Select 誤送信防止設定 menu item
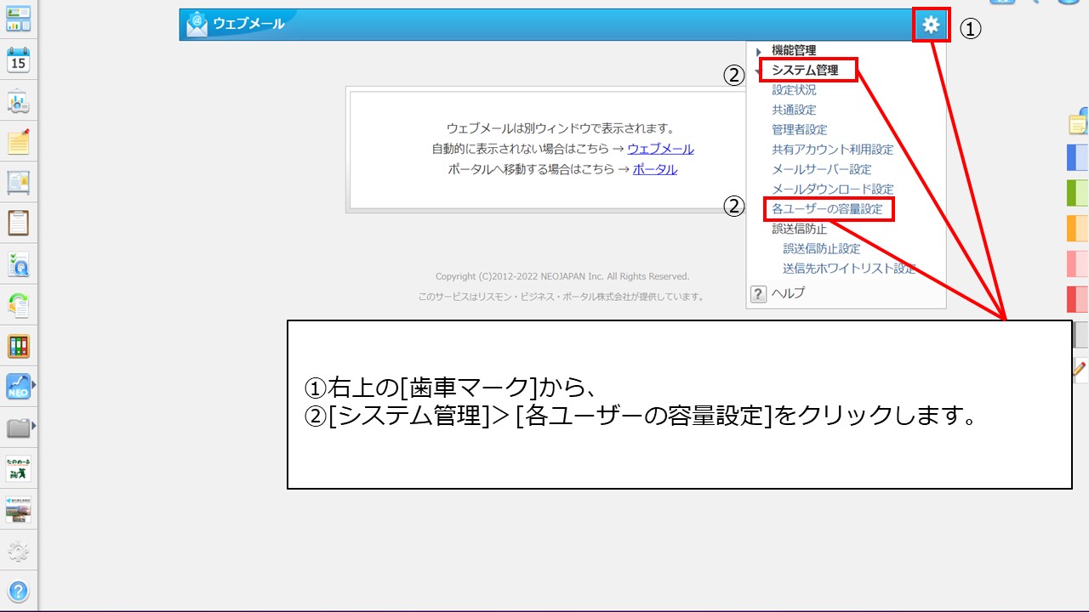The width and height of the screenshot is (1089, 612). (x=821, y=249)
